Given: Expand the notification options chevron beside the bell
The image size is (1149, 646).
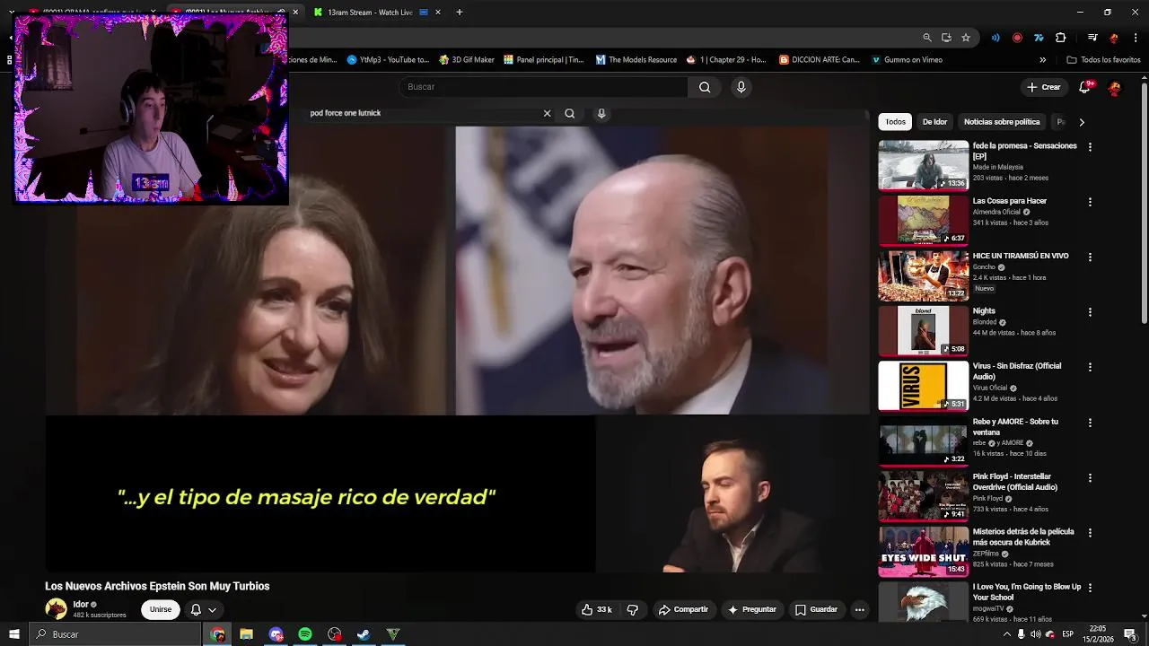Looking at the screenshot, I should (212, 609).
